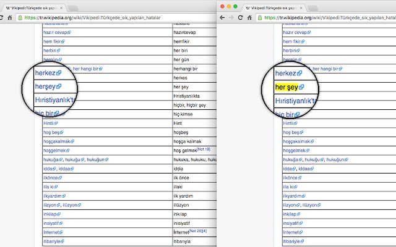
Task: Open the 'Hintli' link in left window
Action: 48,123
